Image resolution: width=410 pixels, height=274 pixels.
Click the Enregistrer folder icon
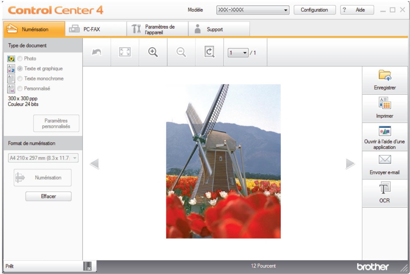click(x=385, y=75)
